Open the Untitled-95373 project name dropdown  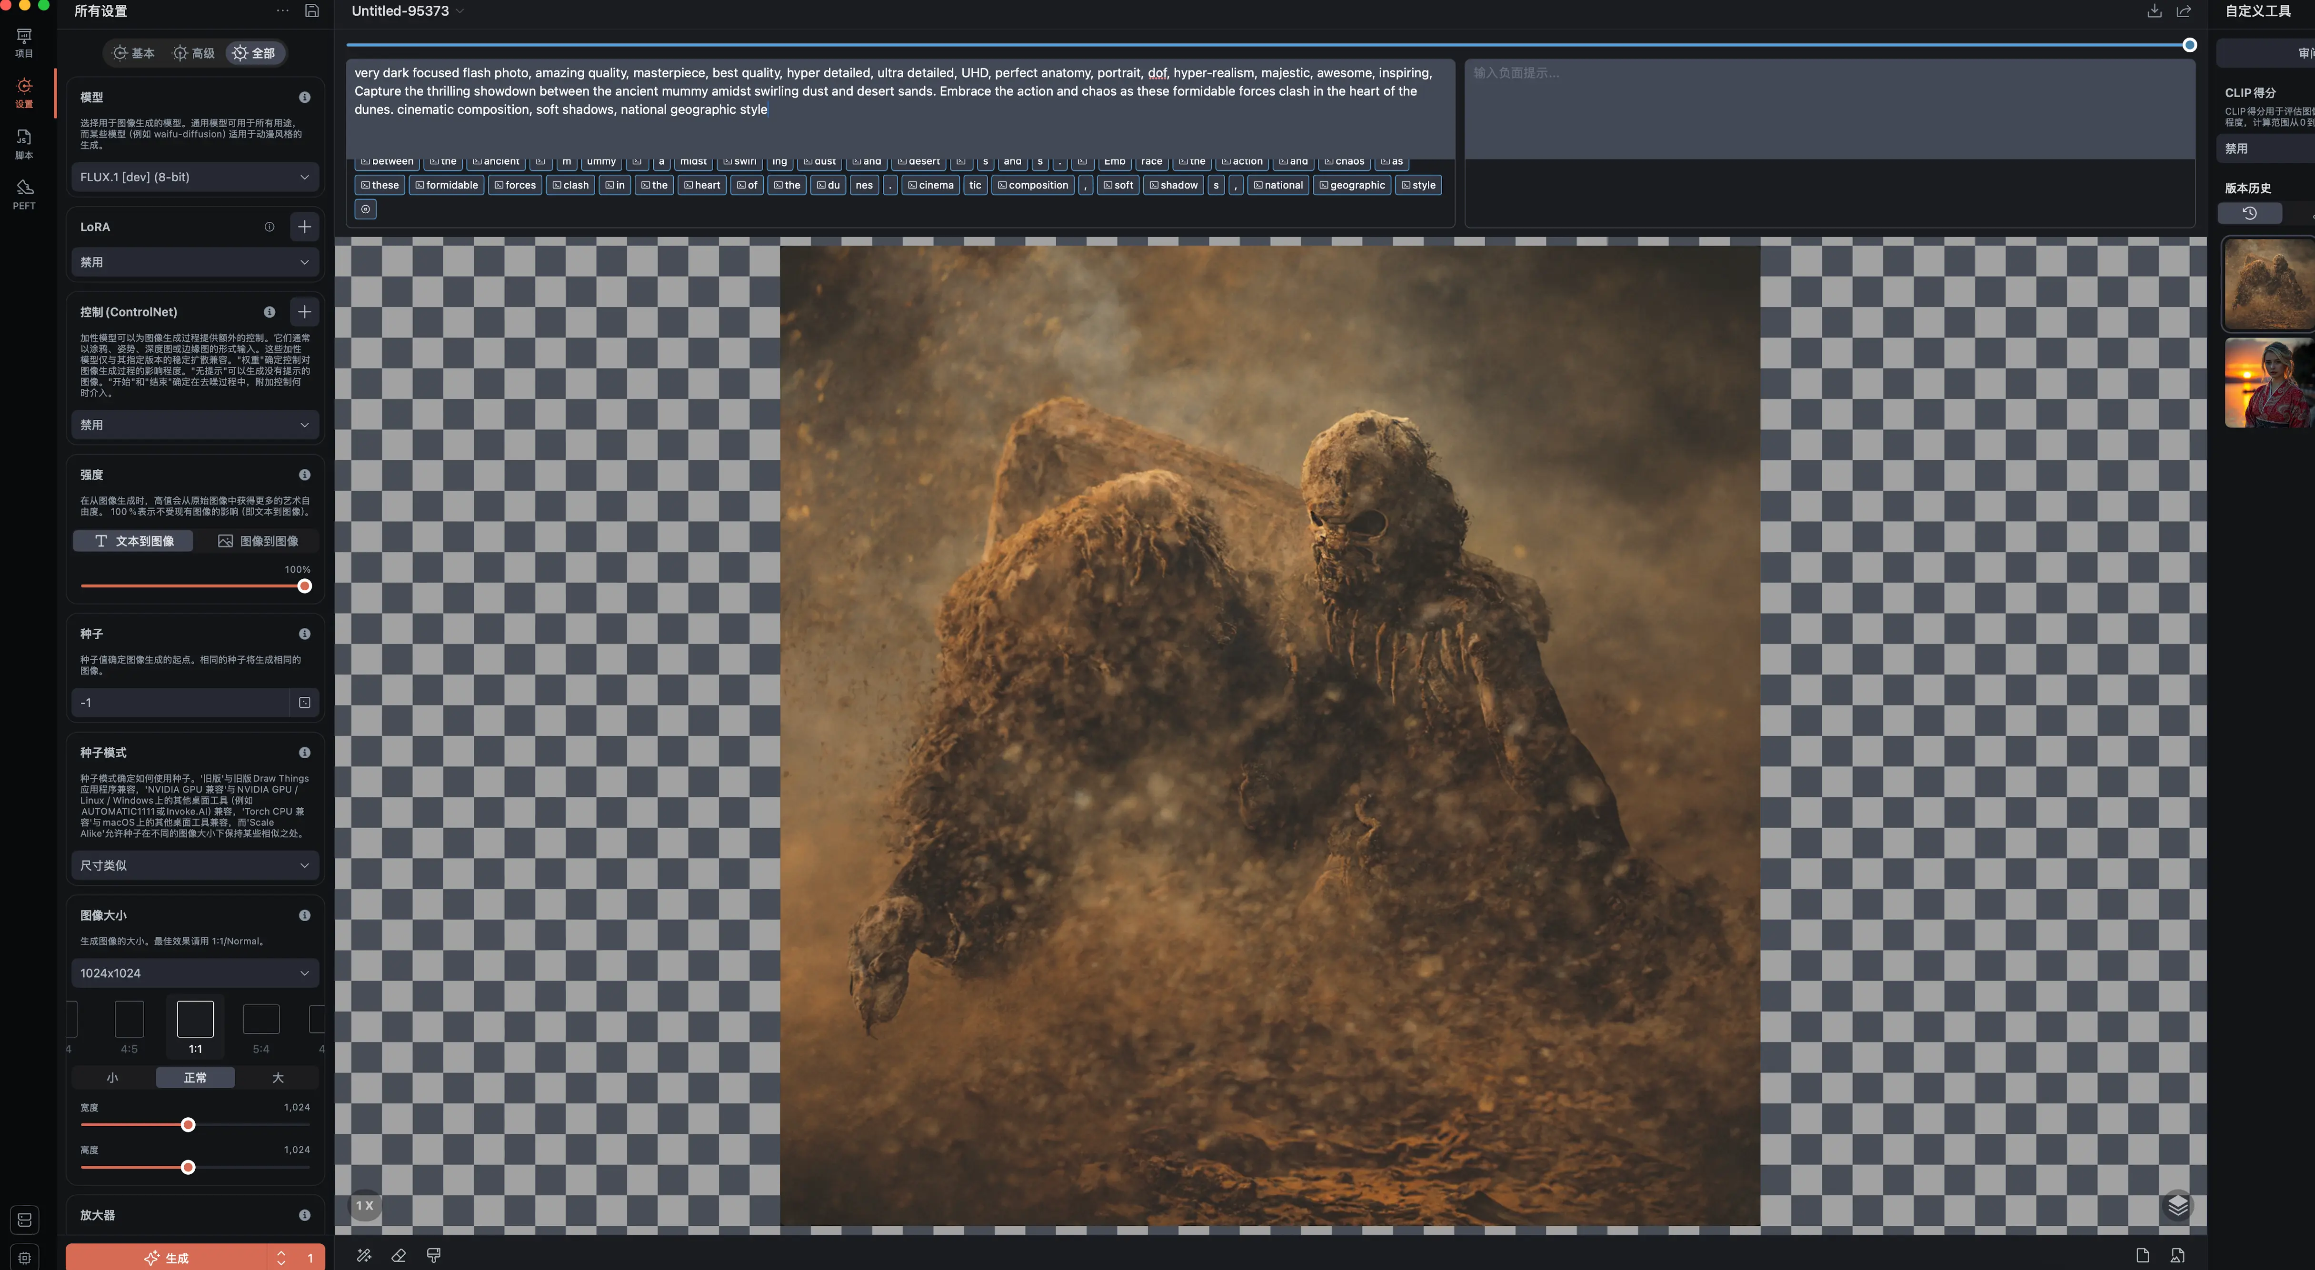click(x=408, y=11)
